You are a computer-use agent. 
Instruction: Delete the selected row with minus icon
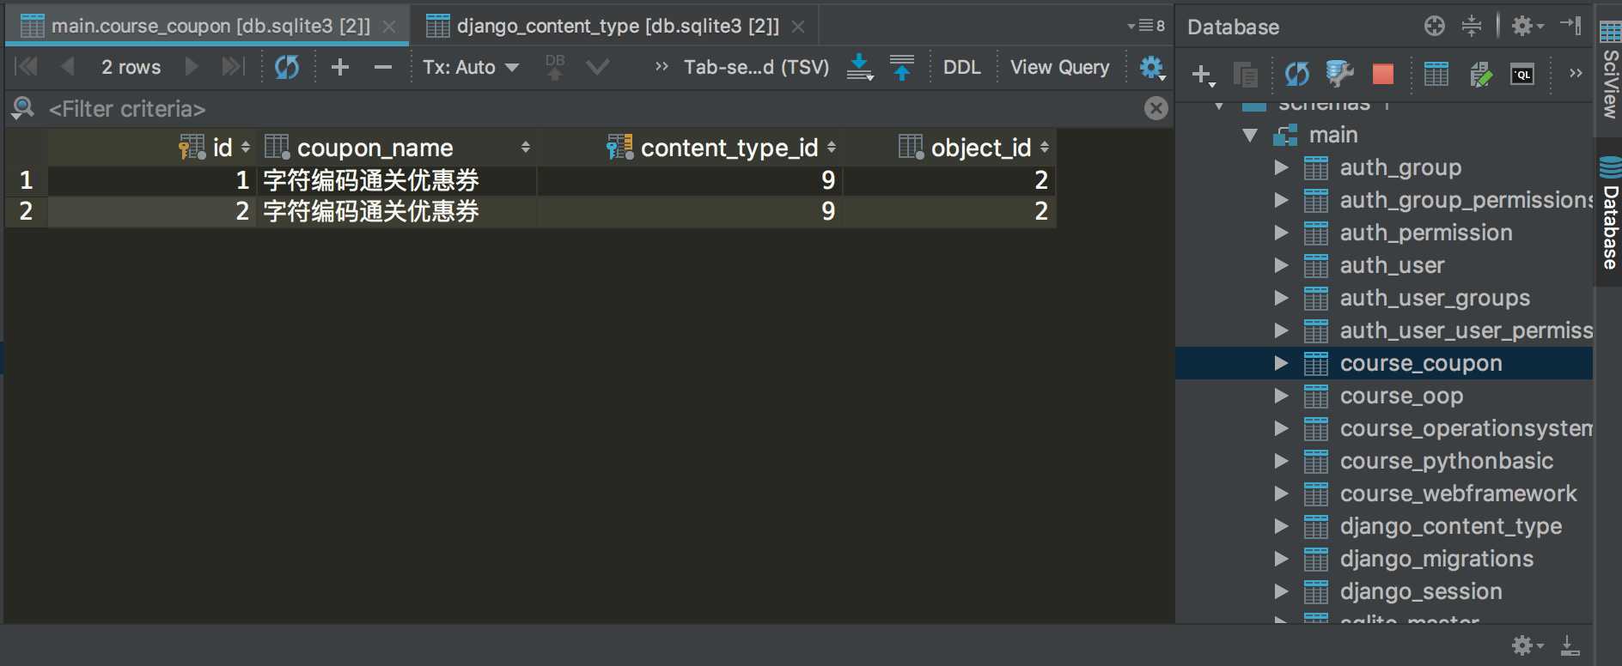[383, 67]
